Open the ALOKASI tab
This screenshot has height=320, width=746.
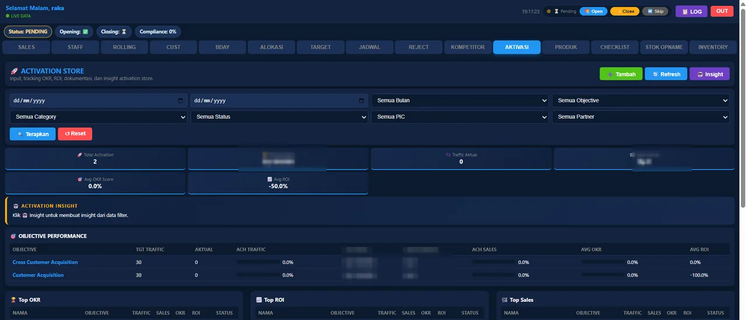coord(272,47)
